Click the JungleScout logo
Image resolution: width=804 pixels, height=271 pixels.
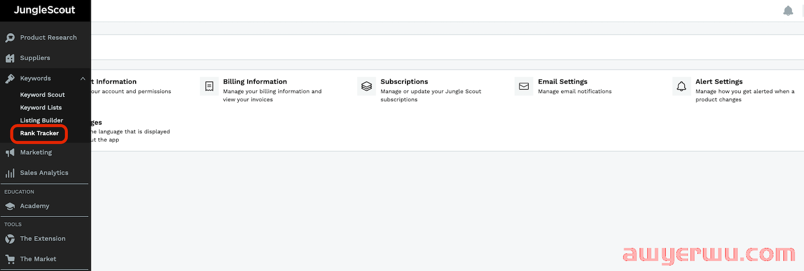44,10
